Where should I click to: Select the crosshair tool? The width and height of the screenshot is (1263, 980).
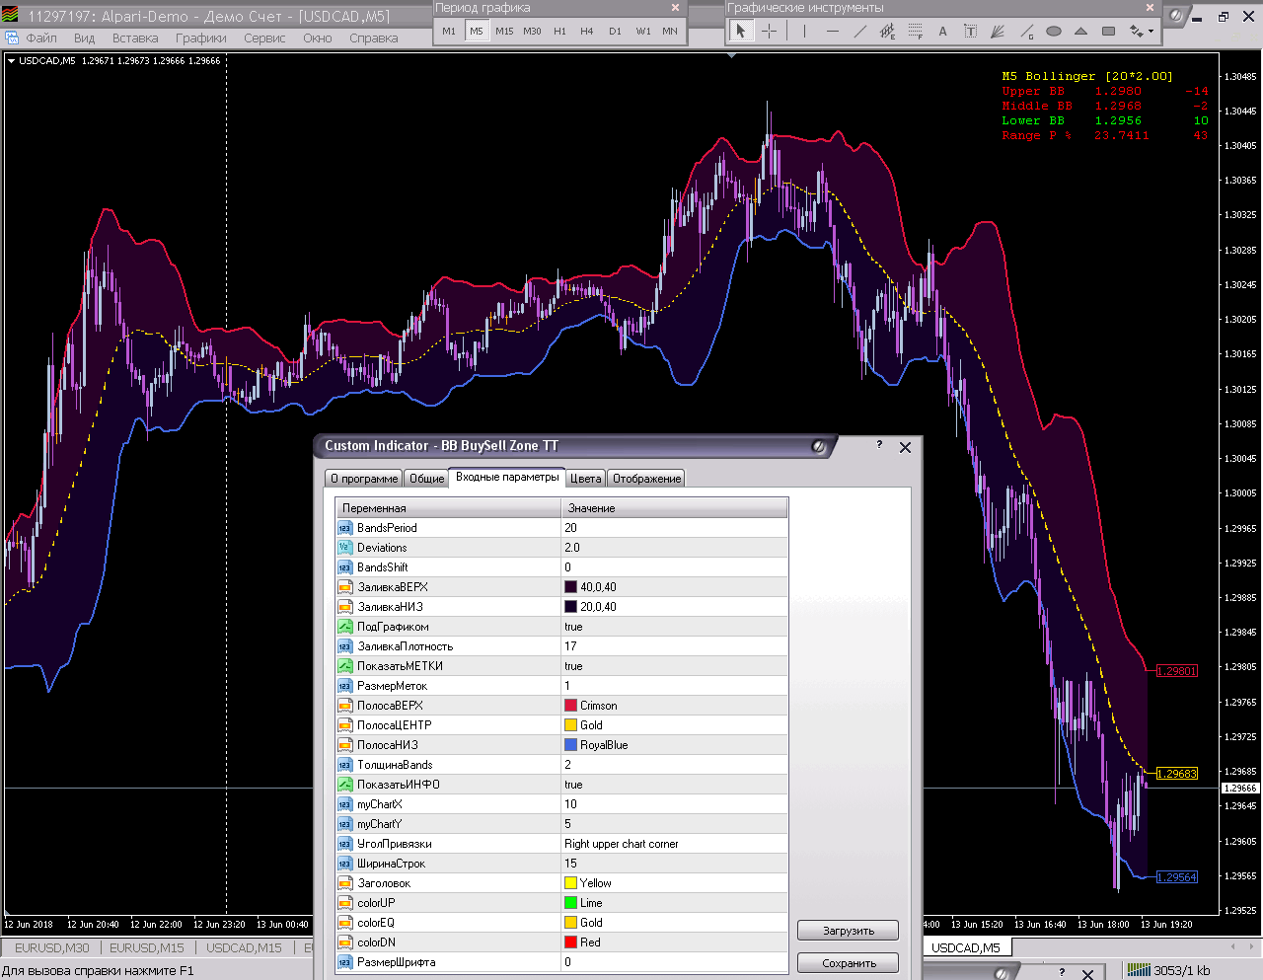[770, 32]
